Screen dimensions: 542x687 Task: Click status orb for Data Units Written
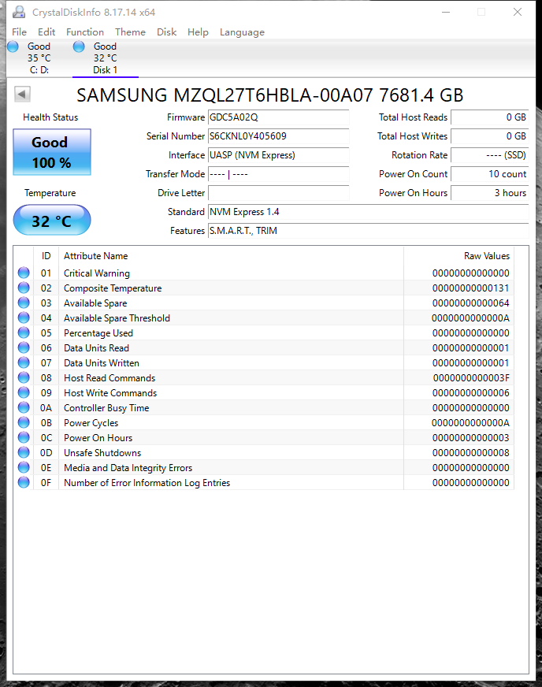click(x=24, y=362)
